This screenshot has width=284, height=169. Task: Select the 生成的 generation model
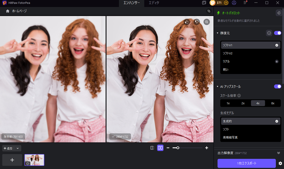pyautogui.click(x=250, y=121)
